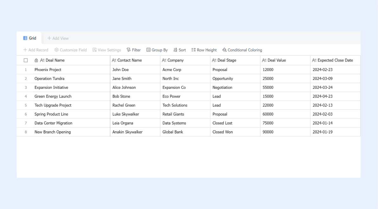Click the Filter funnel icon
The height and width of the screenshot is (209, 378).
point(129,50)
